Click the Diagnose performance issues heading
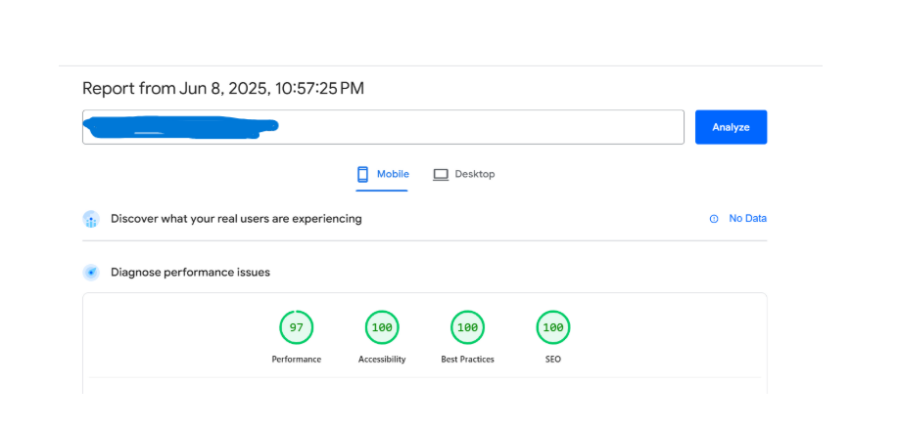Screen dimensions: 898x428 pyautogui.click(x=190, y=273)
